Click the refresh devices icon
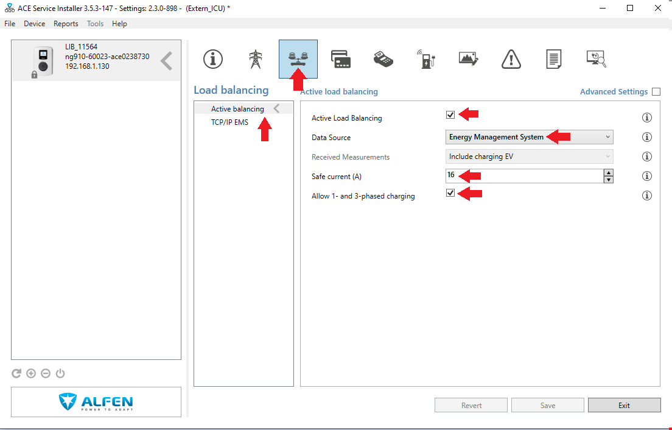The height and width of the screenshot is (430, 672). pos(16,373)
